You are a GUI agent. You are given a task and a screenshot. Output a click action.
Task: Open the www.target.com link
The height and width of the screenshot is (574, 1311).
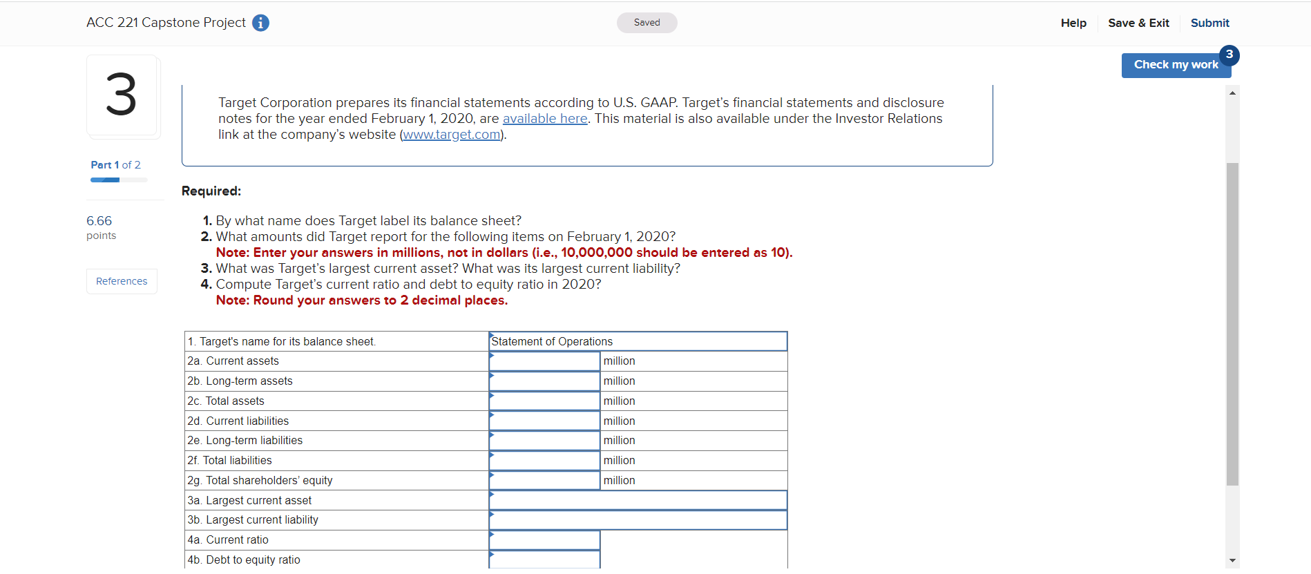pos(452,135)
